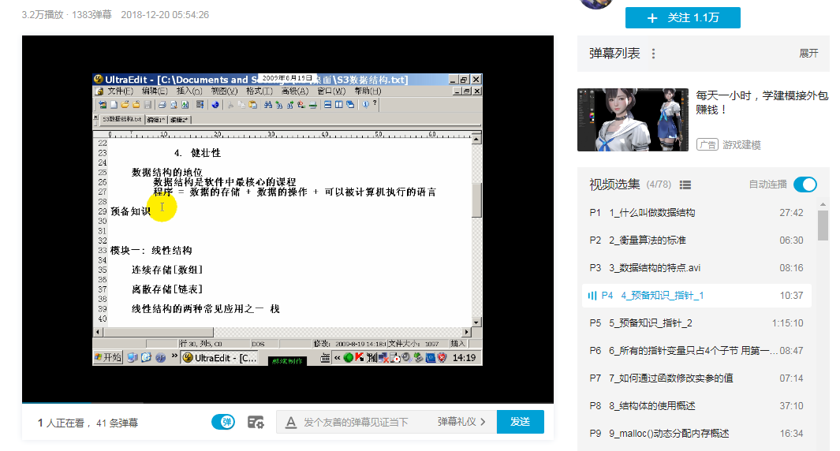Click the video progress bar below player
The height and width of the screenshot is (451, 840).
point(288,402)
